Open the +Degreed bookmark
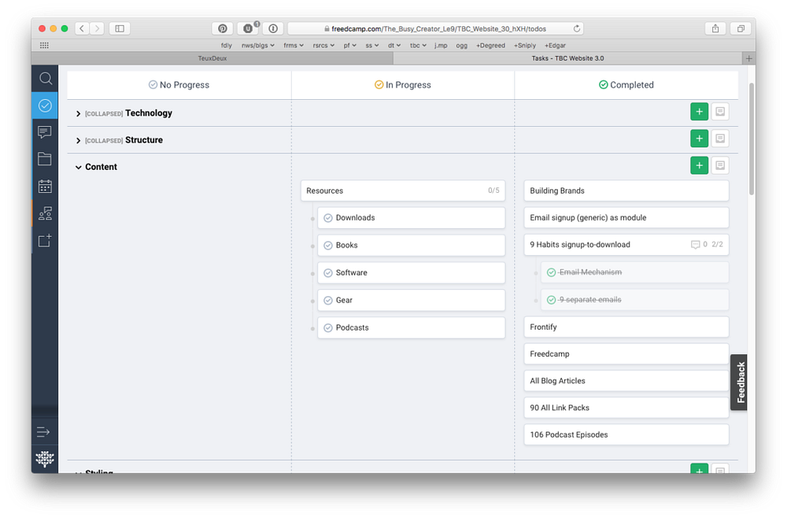The height and width of the screenshot is (518, 787). click(490, 45)
